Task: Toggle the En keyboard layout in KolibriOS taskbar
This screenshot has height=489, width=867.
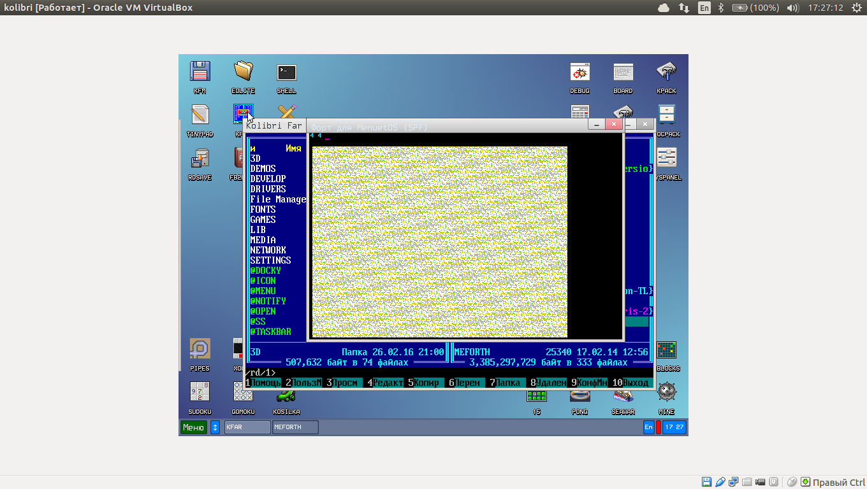Action: click(x=648, y=427)
